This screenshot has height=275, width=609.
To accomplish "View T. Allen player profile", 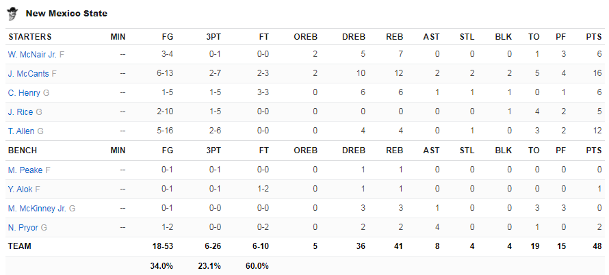I will tap(21, 131).
